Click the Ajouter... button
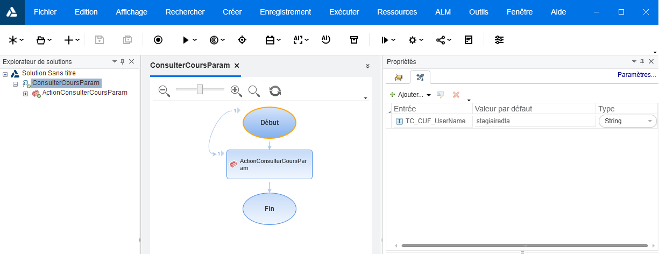659x254 pixels. [410, 95]
